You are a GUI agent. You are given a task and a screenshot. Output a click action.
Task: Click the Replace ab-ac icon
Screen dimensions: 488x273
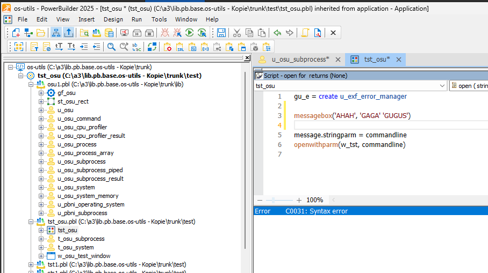[x=137, y=47]
